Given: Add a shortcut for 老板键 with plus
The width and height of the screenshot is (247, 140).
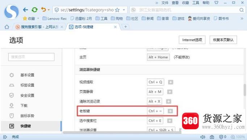Looking at the screenshot, I should click(170, 111).
